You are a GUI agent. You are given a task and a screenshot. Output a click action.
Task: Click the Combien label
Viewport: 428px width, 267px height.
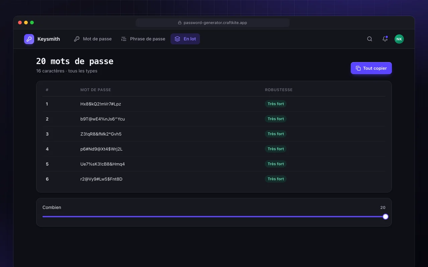tap(52, 207)
